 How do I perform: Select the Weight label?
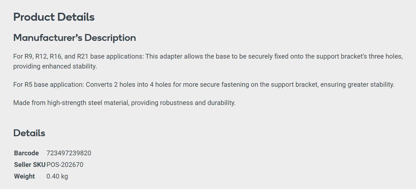tap(24, 176)
